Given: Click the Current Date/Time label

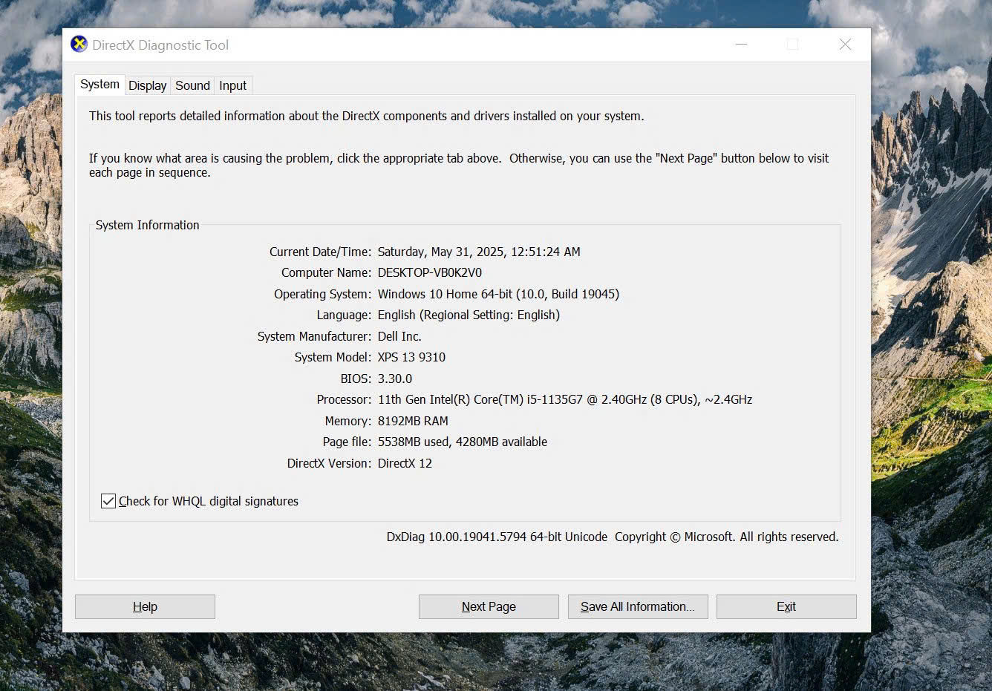Looking at the screenshot, I should [x=320, y=252].
